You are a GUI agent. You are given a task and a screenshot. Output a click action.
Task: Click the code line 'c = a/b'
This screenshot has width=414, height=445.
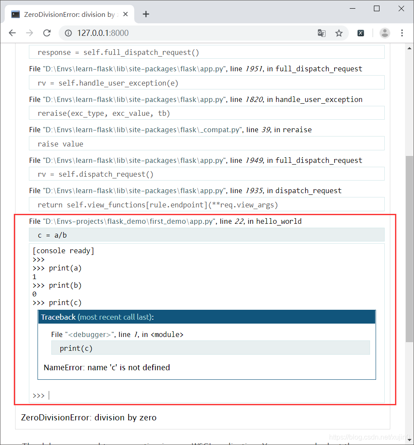tap(207, 235)
